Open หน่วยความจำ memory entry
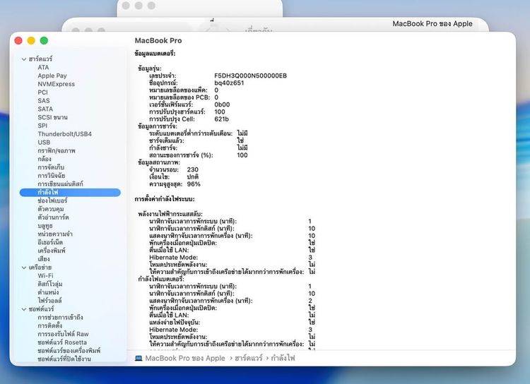Viewport: 530px width, 384px height. point(55,234)
